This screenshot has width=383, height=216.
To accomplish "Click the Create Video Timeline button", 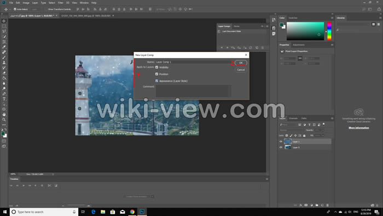I will pyautogui.click(x=137, y=196).
